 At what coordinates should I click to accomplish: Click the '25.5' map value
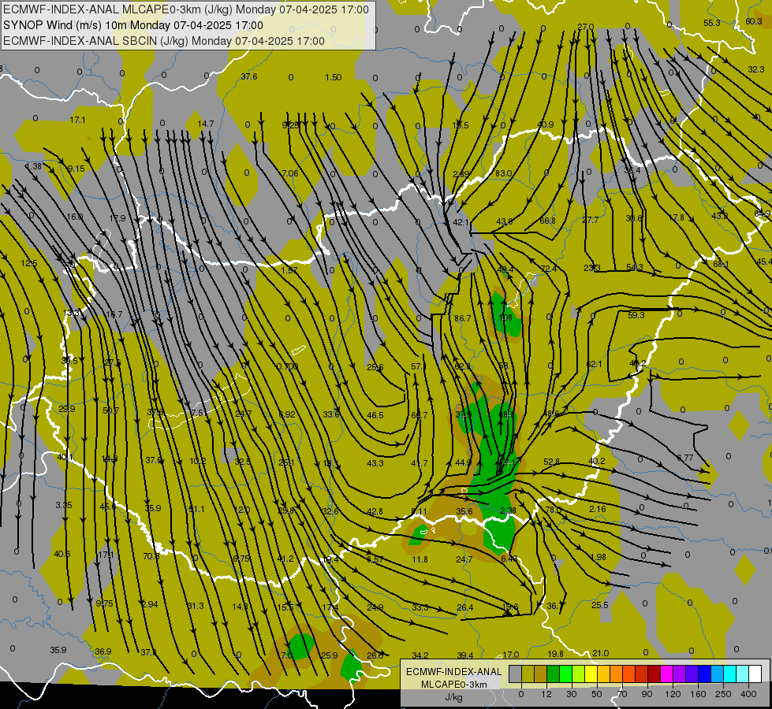click(599, 605)
